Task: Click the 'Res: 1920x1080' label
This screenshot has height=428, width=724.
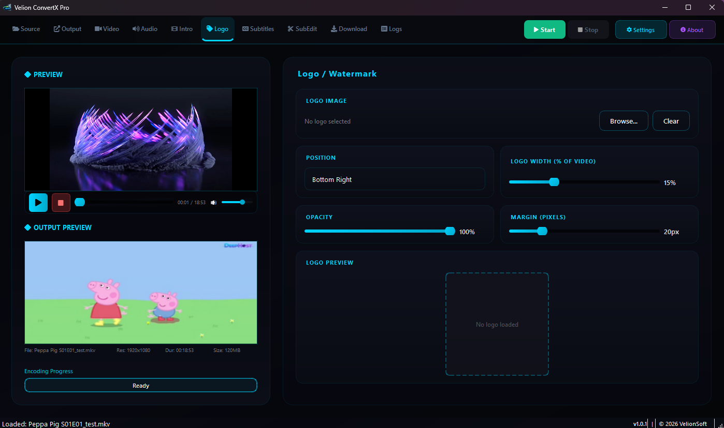Action: [133, 350]
